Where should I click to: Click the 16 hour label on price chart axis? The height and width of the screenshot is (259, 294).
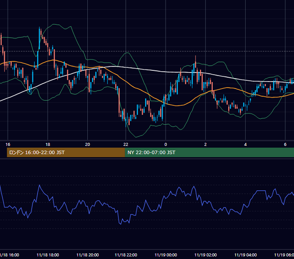8,145
